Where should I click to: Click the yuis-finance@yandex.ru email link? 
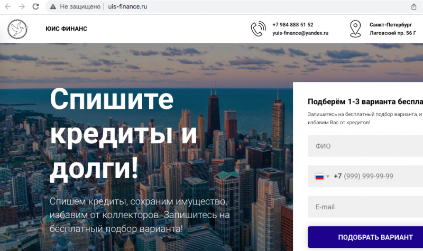pos(300,33)
